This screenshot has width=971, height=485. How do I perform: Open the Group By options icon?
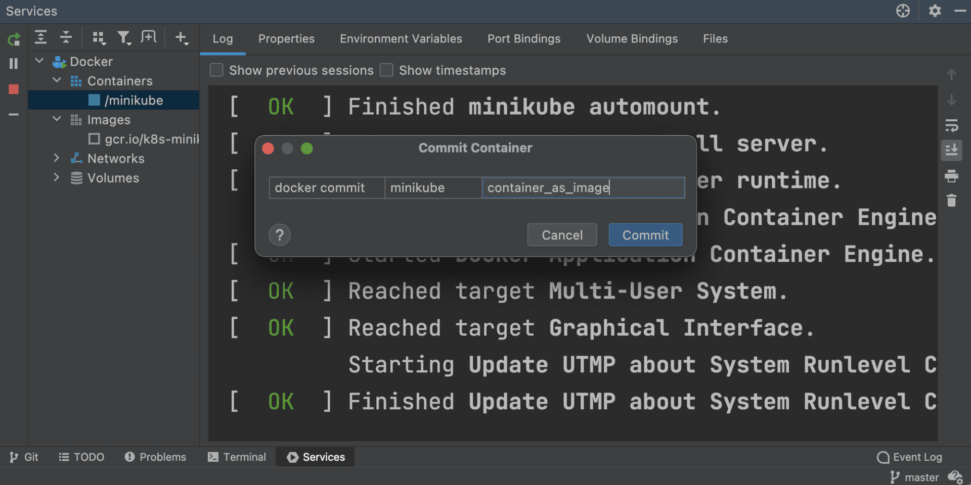(x=99, y=38)
